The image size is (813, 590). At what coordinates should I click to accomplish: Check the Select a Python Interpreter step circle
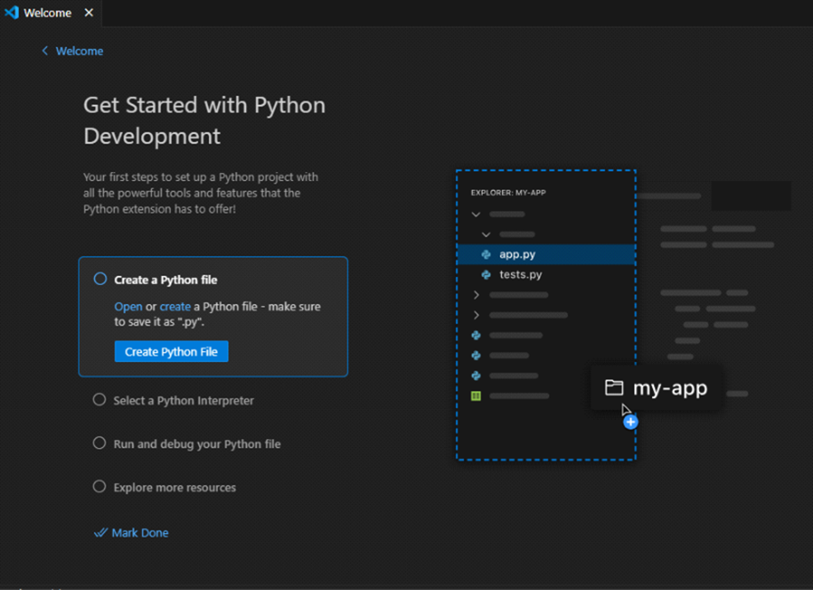(x=100, y=400)
